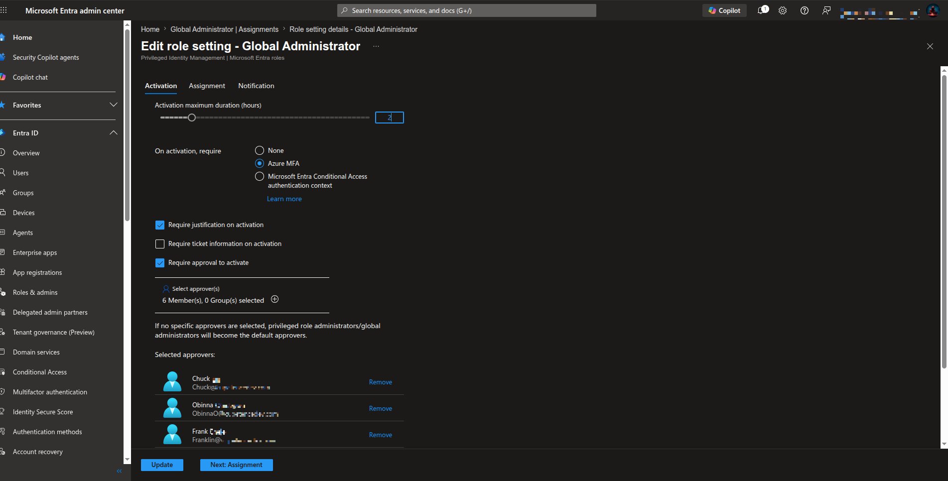Collapse the Entra ID section chevron
Screen dimensions: 948x481
113,133
